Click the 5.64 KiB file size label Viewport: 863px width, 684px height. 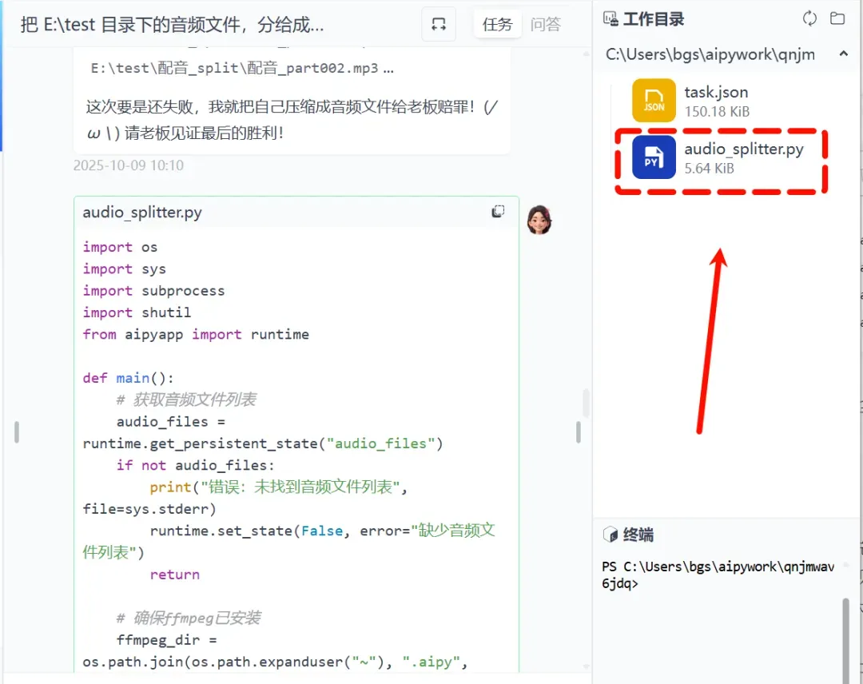tap(709, 169)
